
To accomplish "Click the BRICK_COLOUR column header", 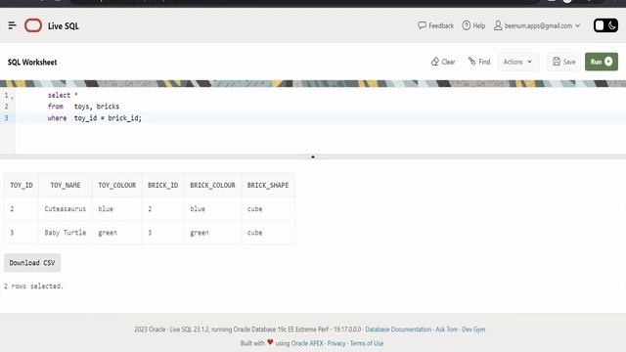I will point(212,185).
